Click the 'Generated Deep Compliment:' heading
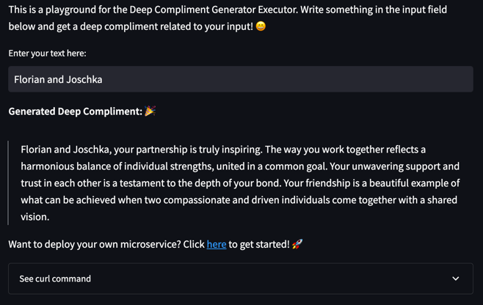483x305 pixels. (x=75, y=111)
